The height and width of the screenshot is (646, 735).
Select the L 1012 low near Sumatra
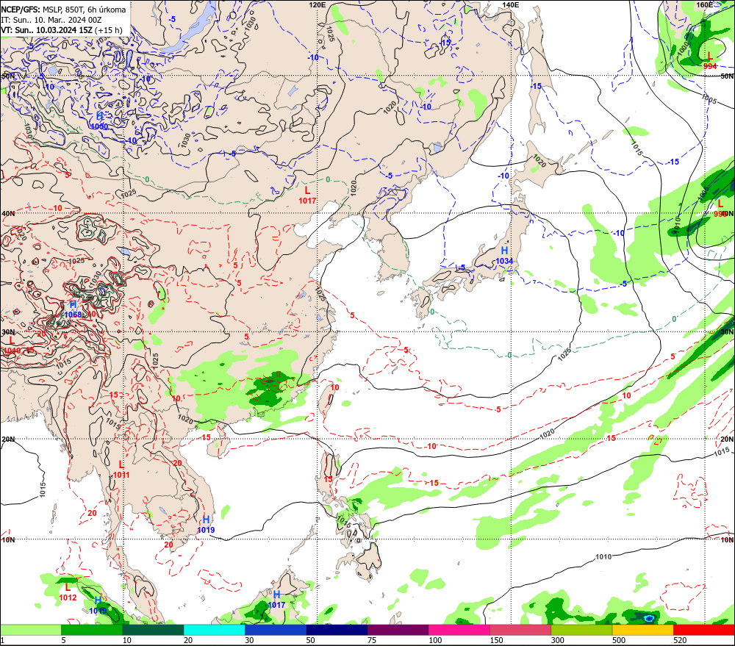pyautogui.click(x=68, y=592)
